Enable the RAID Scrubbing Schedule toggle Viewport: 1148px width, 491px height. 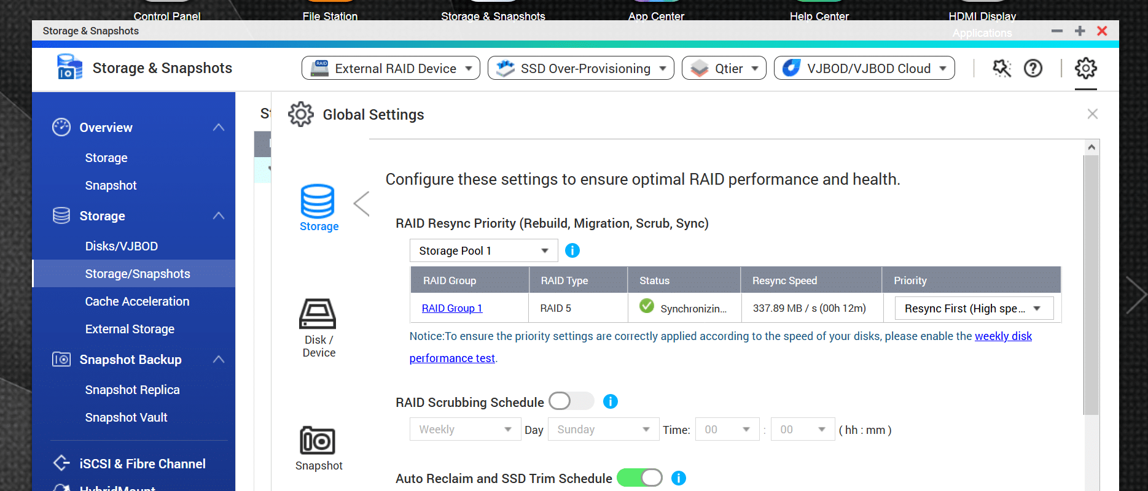coord(571,401)
